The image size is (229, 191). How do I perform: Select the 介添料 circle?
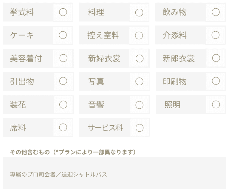216,35
